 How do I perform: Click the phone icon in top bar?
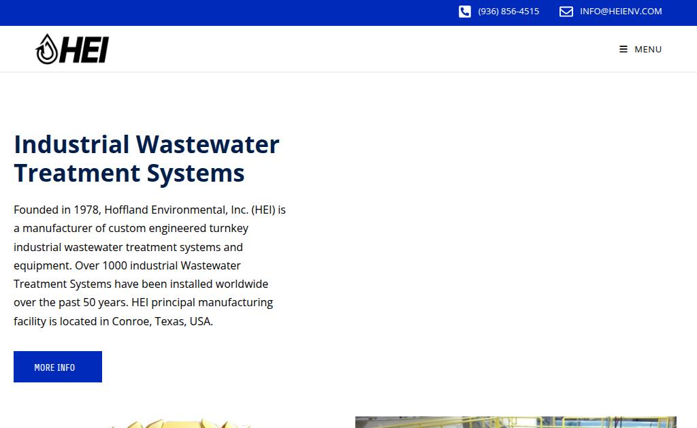coord(464,12)
